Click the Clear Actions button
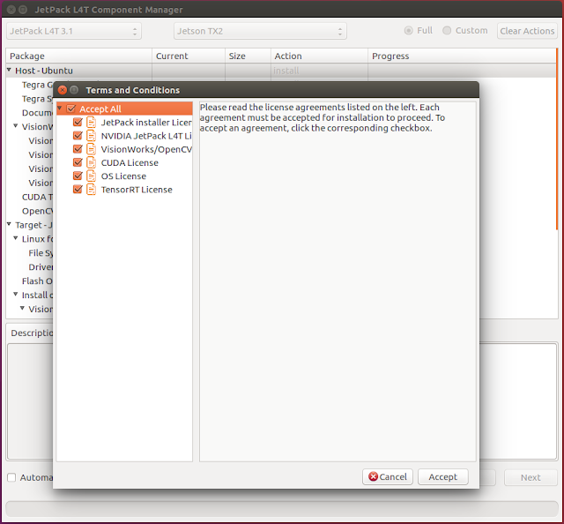Screen dimensions: 564x524 click(527, 31)
